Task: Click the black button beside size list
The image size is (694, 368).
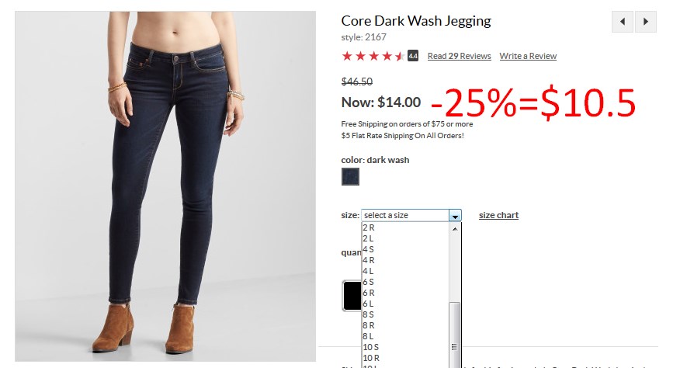Action: [352, 295]
